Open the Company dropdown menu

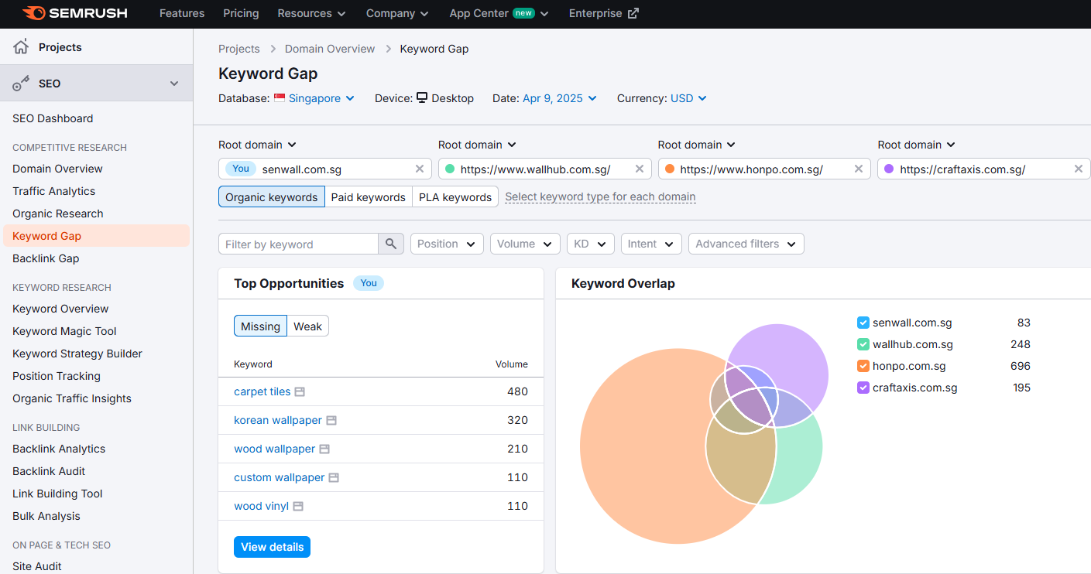(397, 13)
